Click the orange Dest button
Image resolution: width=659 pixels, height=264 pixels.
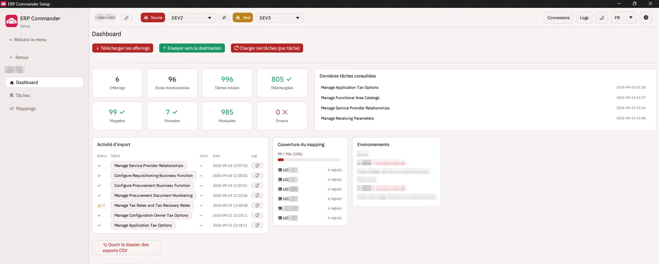point(243,18)
